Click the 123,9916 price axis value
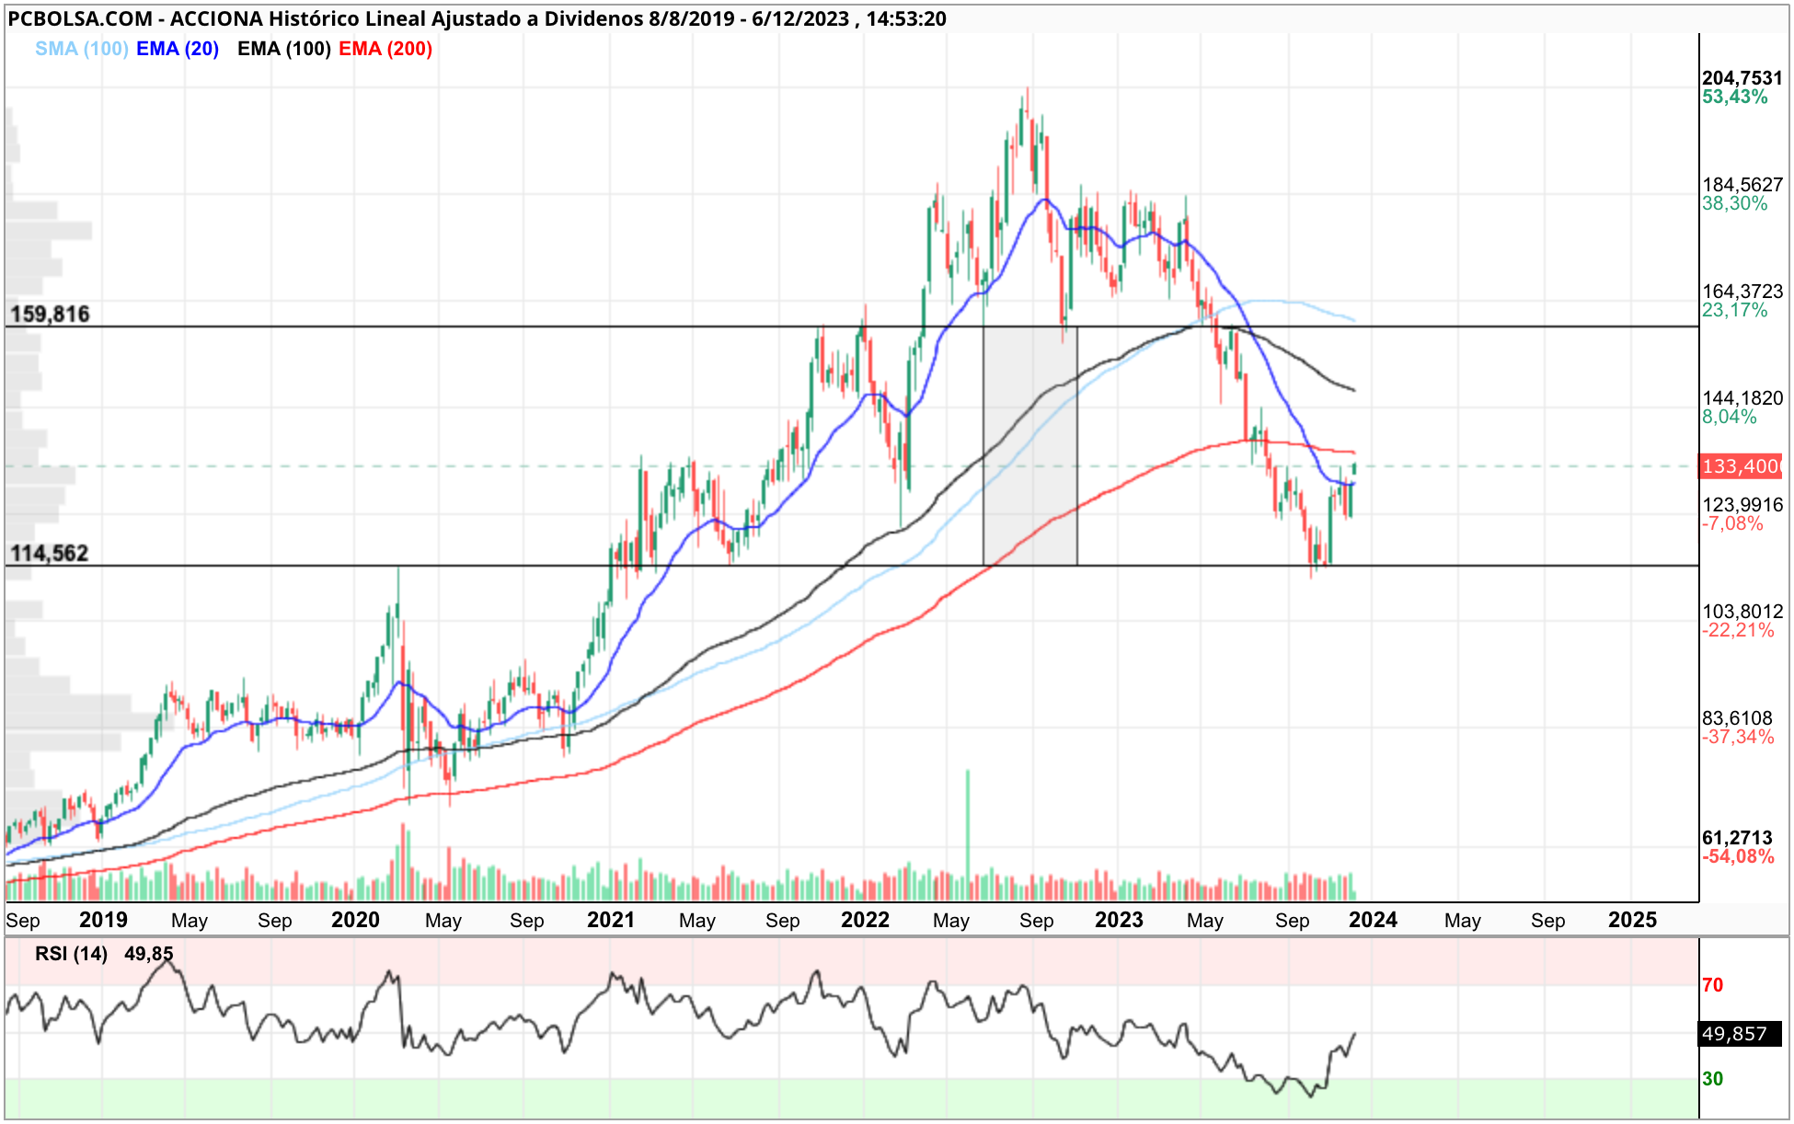This screenshot has width=1794, height=1124. (x=1742, y=505)
